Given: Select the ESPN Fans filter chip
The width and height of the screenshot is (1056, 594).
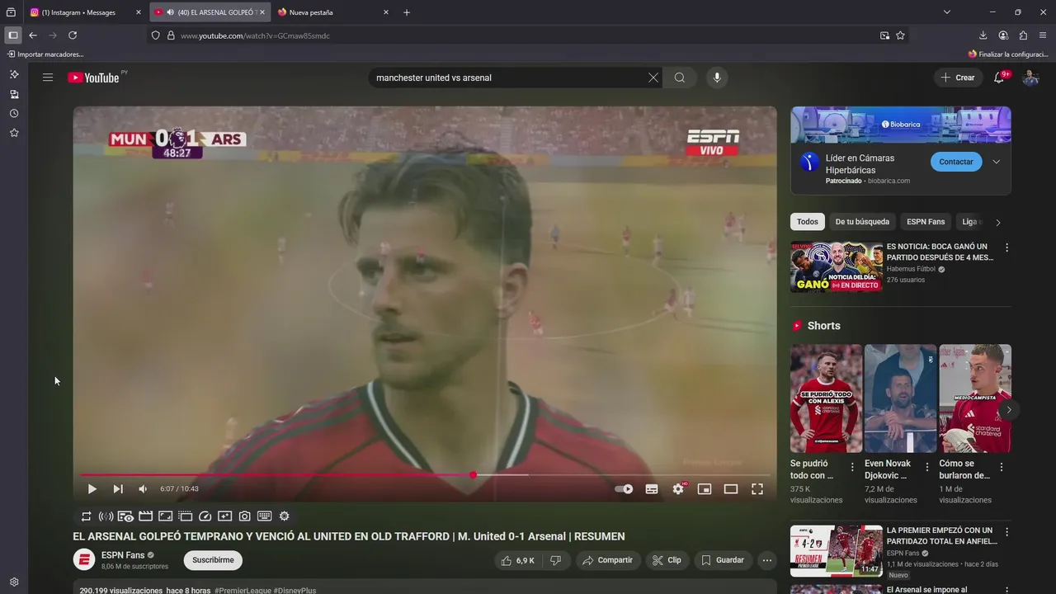Looking at the screenshot, I should pyautogui.click(x=926, y=222).
